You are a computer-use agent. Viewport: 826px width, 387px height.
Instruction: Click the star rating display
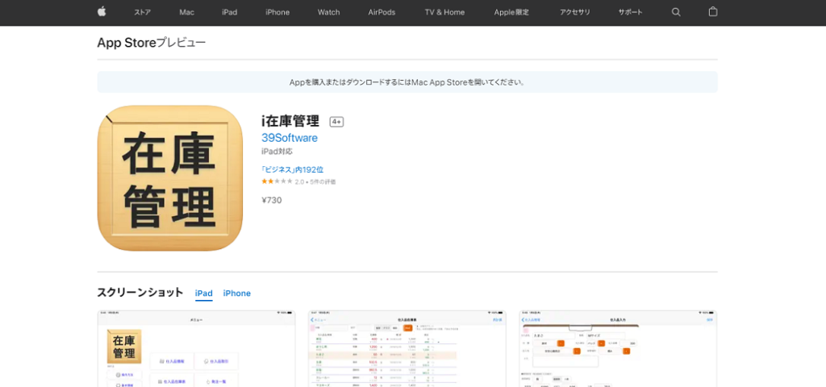point(277,181)
